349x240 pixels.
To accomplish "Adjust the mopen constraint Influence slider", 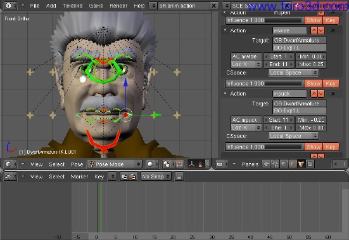I will pyautogui.click(x=264, y=20).
